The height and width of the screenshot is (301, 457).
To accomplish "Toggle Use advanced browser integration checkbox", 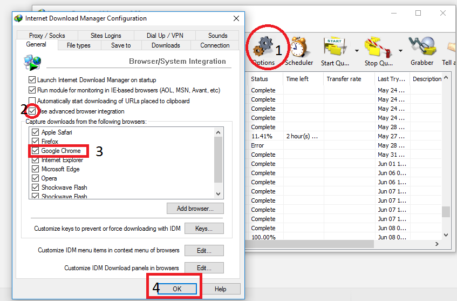I will (32, 111).
